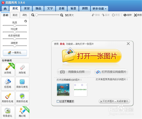
Task: Select the 调色 sub-tab
Action: [25, 15]
